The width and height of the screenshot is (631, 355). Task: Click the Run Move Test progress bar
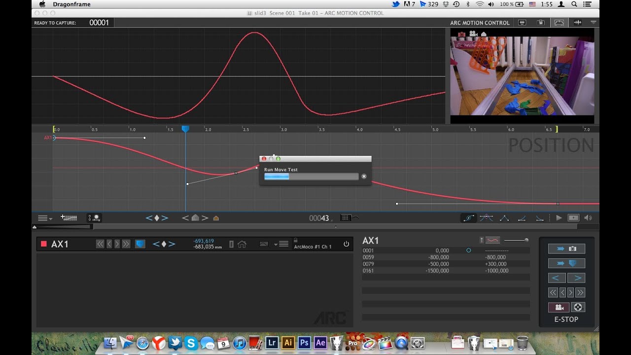click(x=312, y=177)
